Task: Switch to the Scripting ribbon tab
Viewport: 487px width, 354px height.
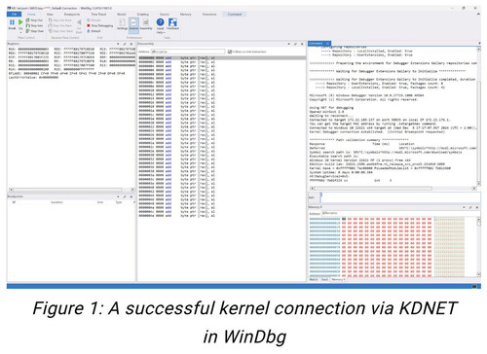Action: coord(142,15)
